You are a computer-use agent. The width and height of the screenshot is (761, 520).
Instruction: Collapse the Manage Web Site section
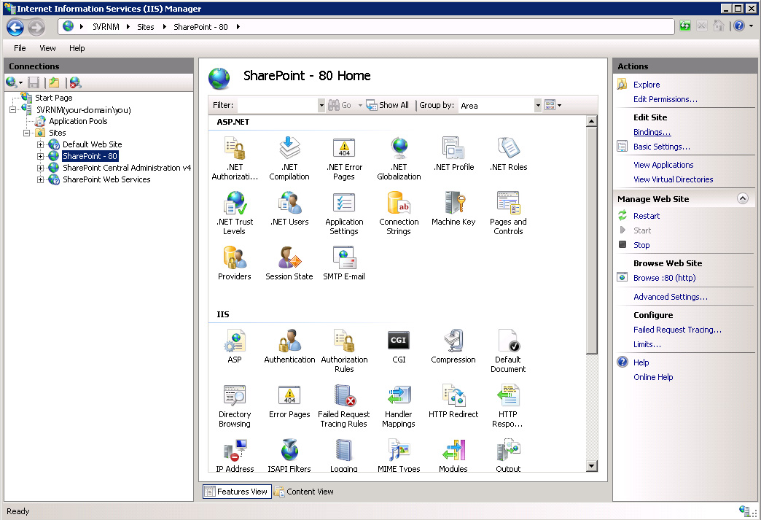coord(743,198)
